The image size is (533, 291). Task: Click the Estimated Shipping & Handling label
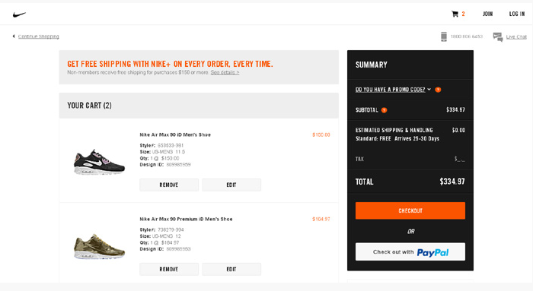[x=394, y=130]
